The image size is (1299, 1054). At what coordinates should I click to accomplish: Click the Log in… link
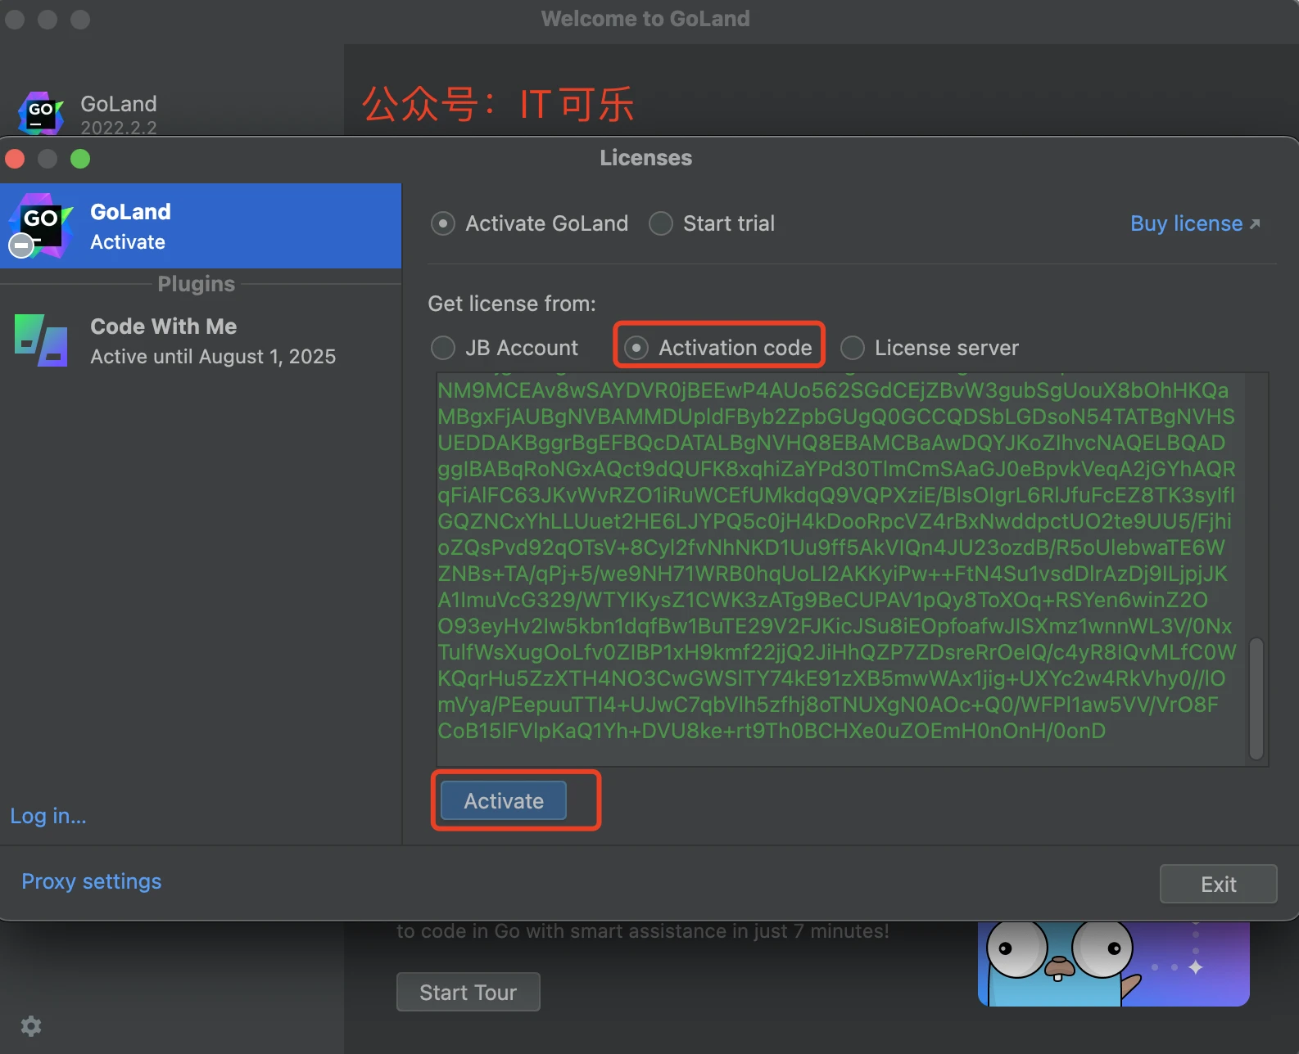pyautogui.click(x=48, y=816)
